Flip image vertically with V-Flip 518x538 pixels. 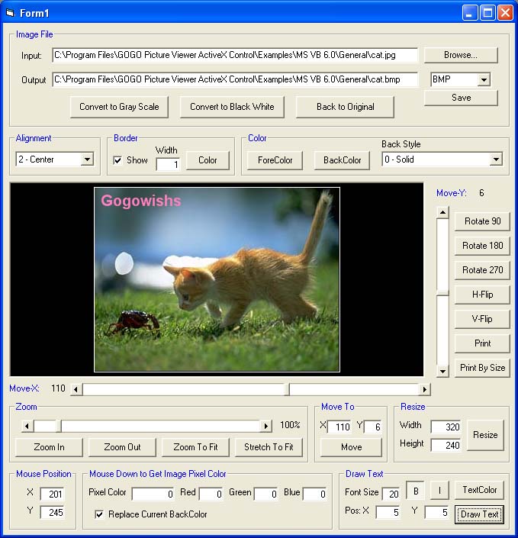[x=482, y=319]
